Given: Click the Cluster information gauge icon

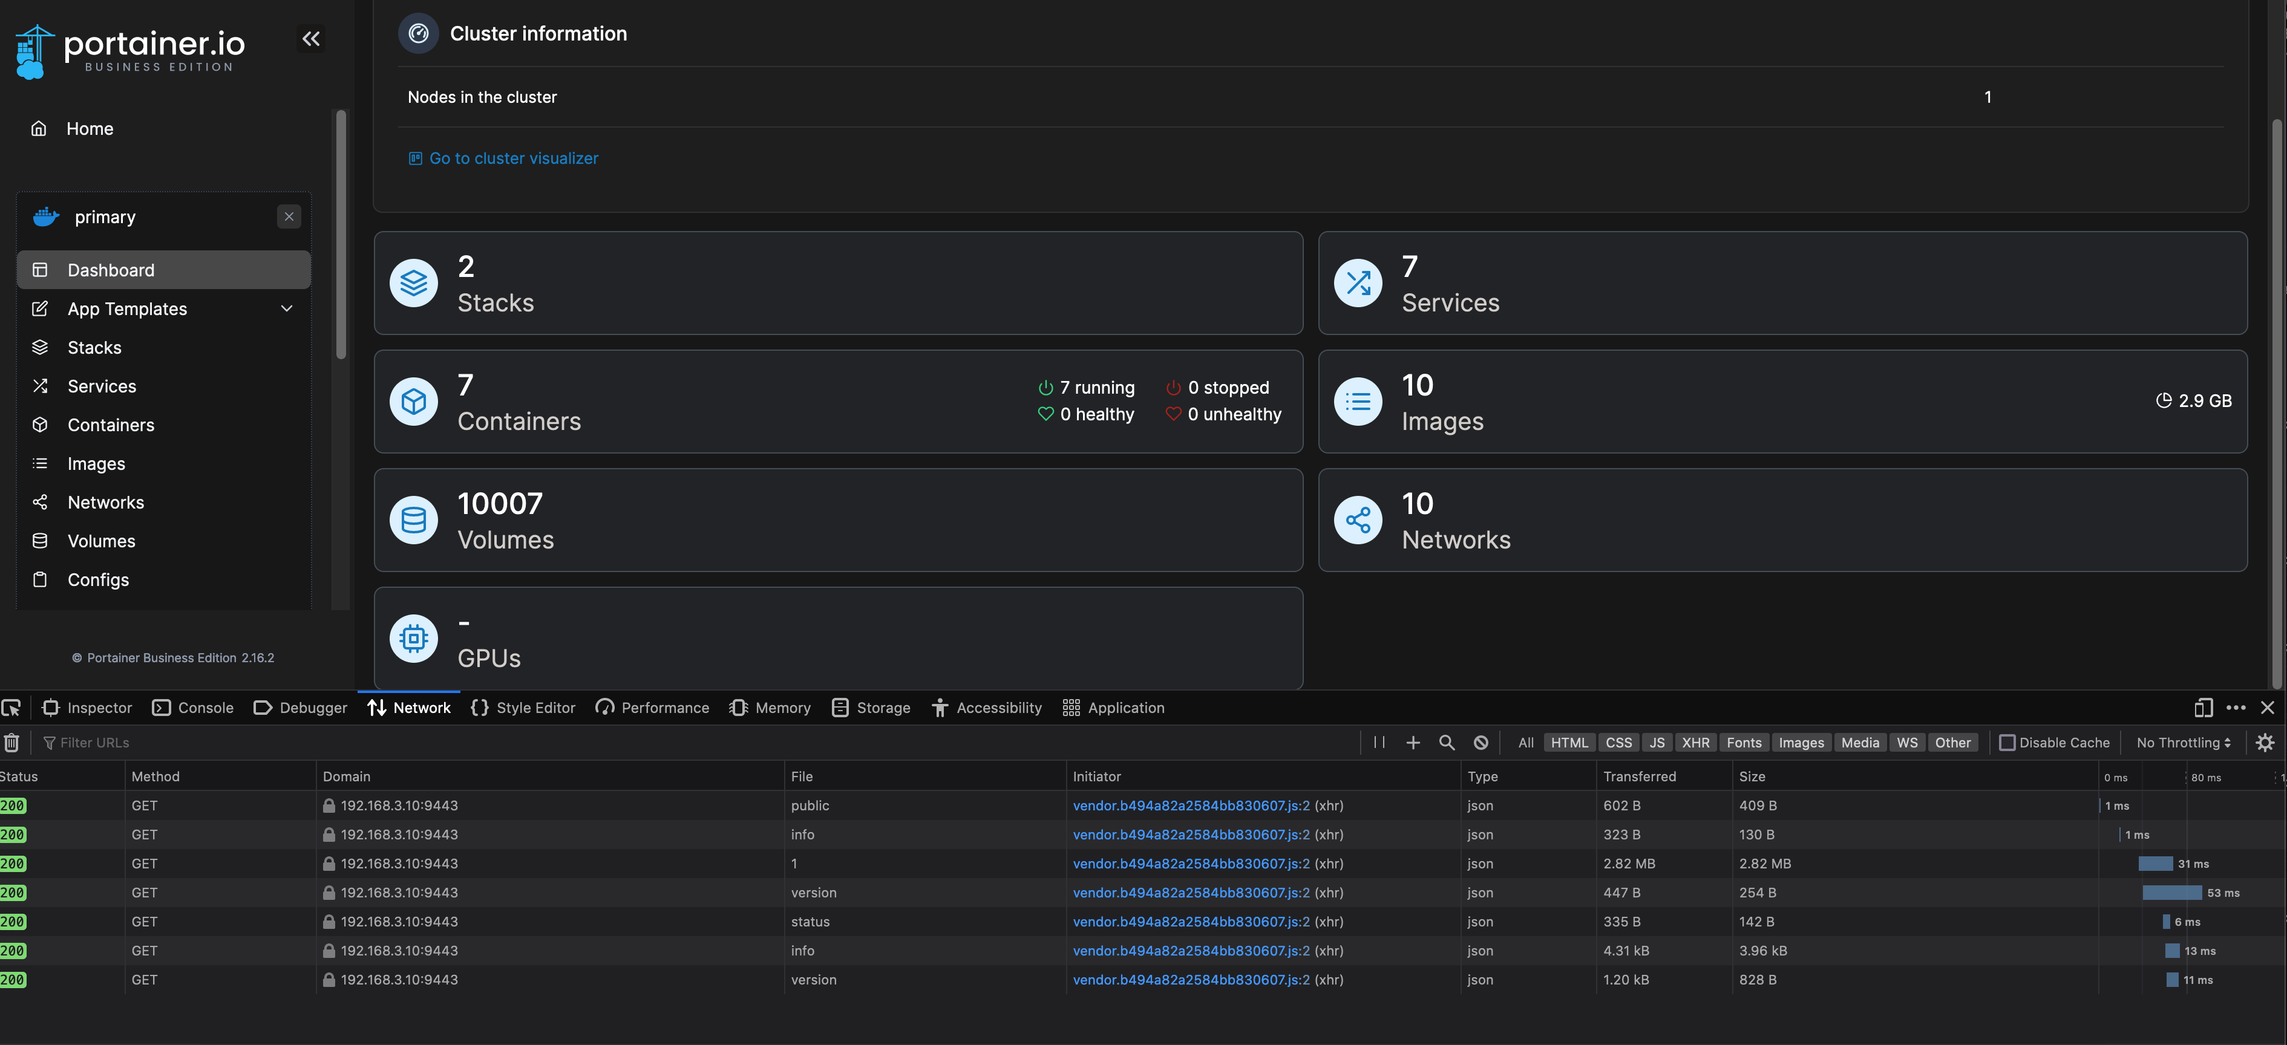Looking at the screenshot, I should pyautogui.click(x=418, y=34).
